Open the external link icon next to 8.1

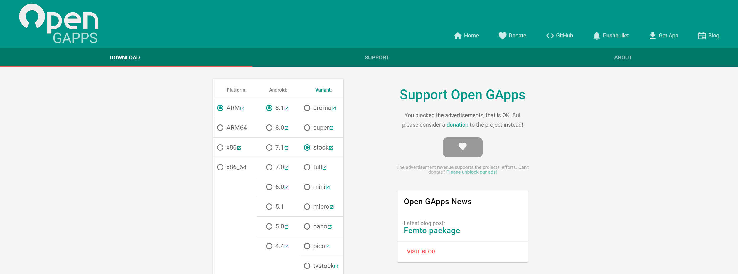click(x=287, y=108)
